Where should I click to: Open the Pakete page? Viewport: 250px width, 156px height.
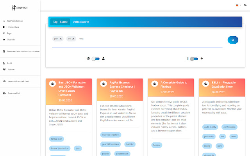11,69
